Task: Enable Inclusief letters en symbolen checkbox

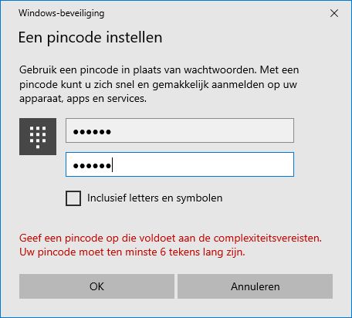Action: (x=73, y=198)
